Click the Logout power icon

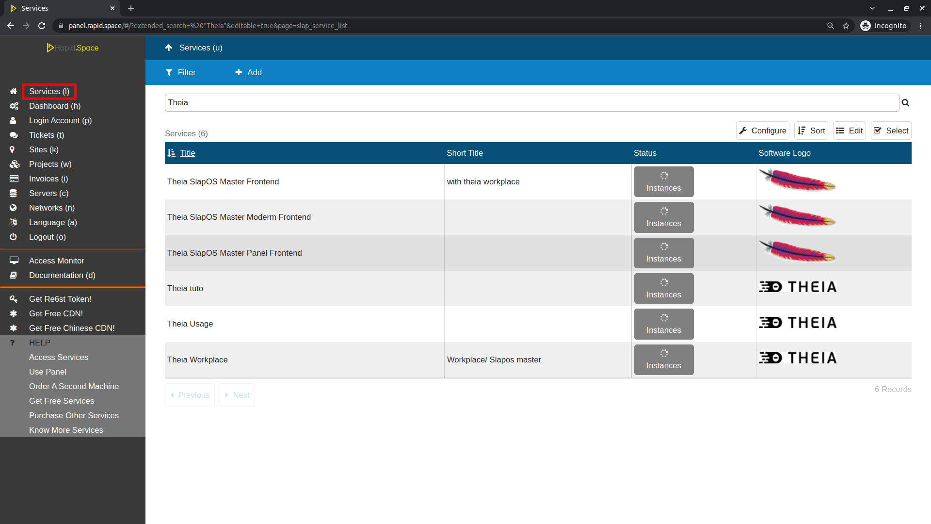(x=13, y=237)
